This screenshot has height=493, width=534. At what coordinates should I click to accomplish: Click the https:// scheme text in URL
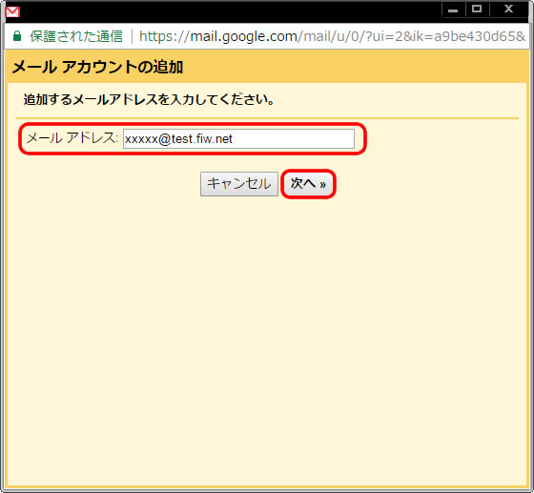[164, 36]
